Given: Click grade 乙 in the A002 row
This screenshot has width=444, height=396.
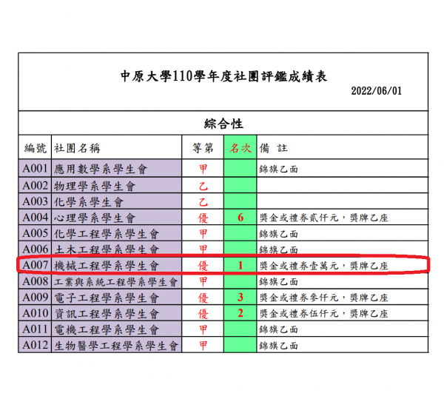Looking at the screenshot, I should click(x=203, y=186).
